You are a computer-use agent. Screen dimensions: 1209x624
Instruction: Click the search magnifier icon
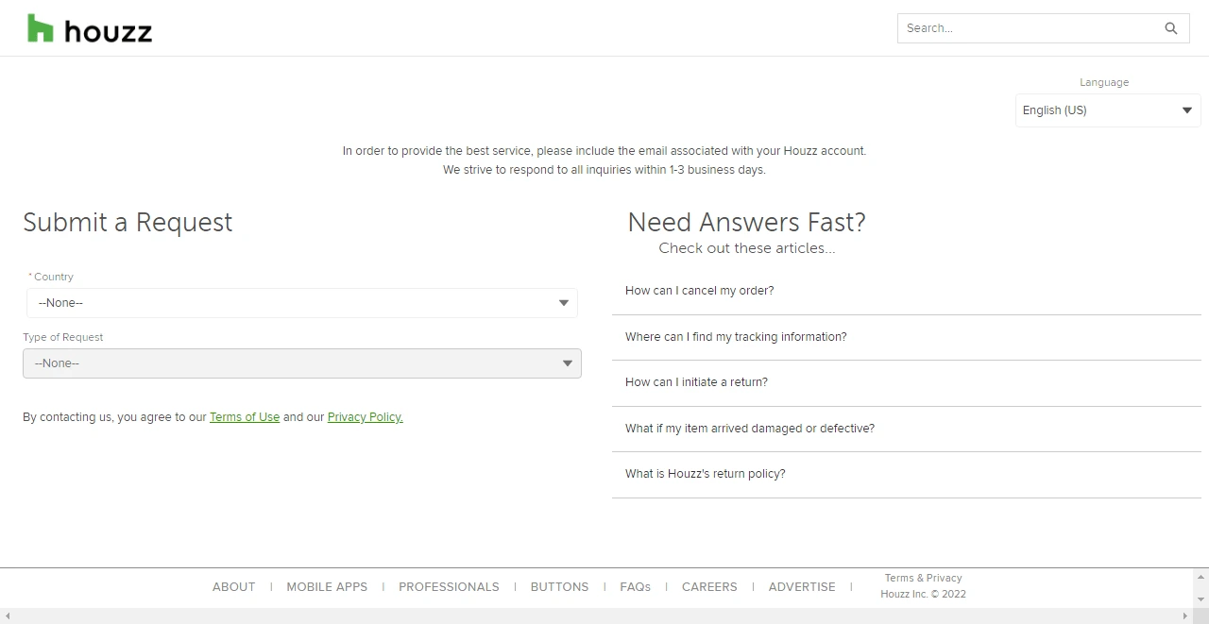tap(1170, 28)
